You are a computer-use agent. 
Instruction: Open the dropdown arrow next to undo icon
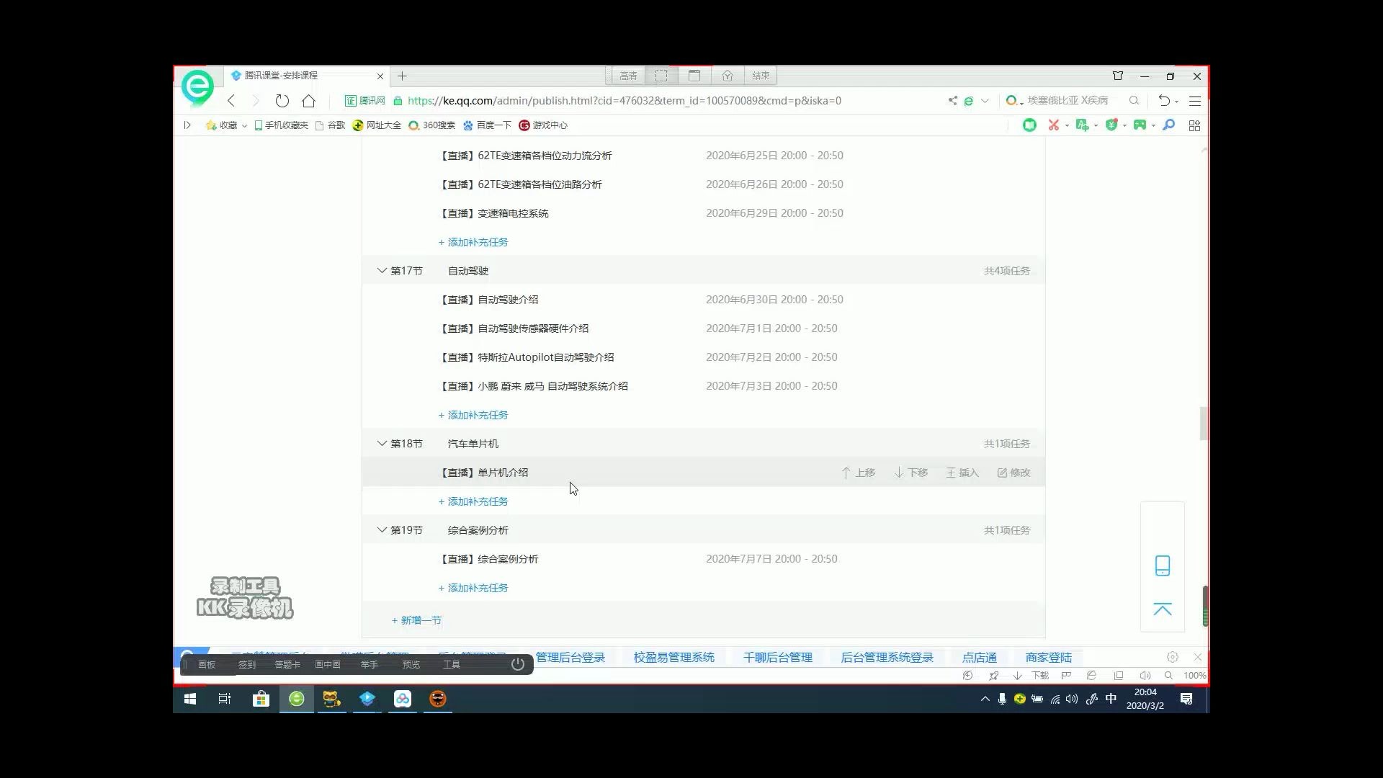tap(1177, 102)
